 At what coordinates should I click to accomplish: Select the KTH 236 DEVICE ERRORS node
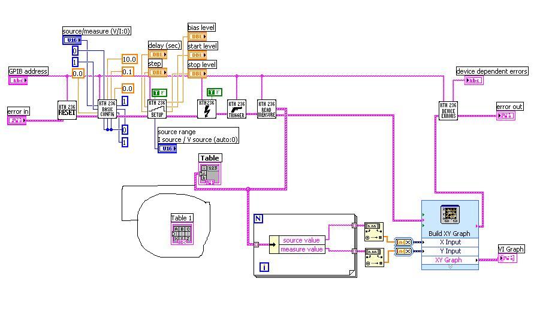tap(448, 110)
